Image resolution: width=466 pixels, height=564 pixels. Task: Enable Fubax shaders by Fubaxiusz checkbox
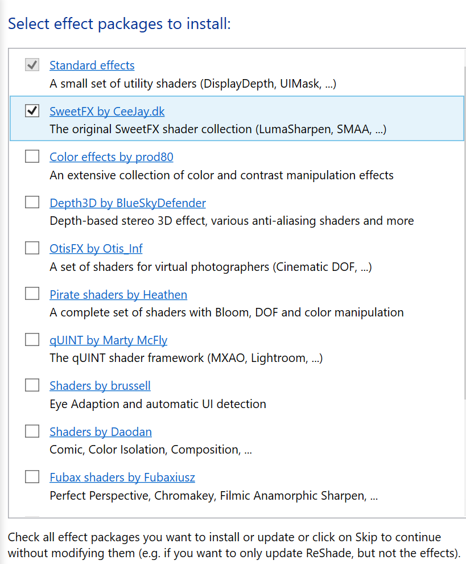[32, 477]
